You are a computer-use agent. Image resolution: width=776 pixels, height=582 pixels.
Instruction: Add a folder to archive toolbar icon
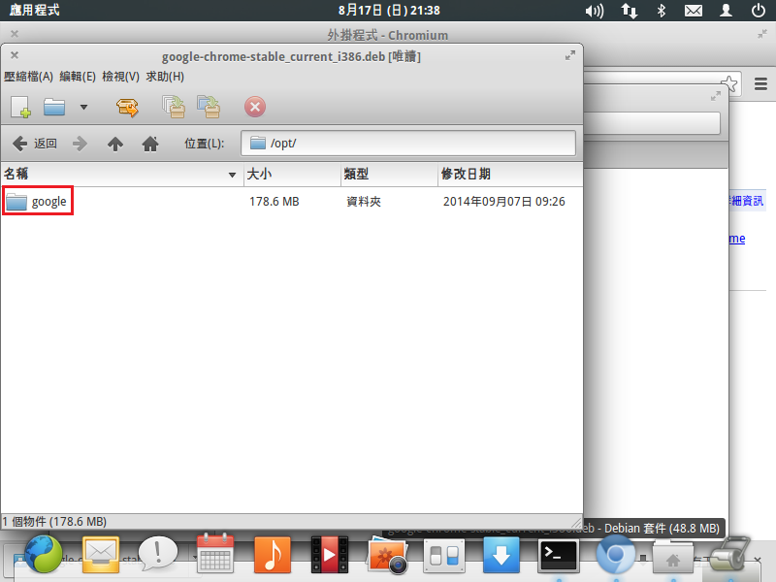coord(209,107)
